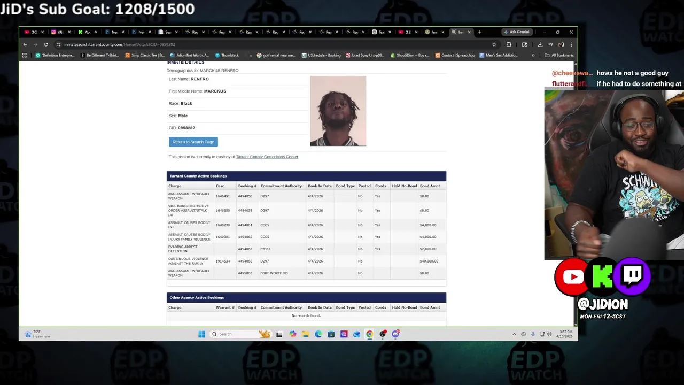
Task: Open Task View on the taskbar
Action: 279,334
